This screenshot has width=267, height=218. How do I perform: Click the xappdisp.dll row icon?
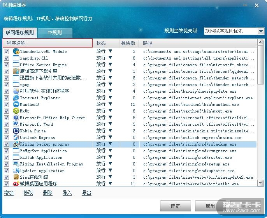click(16, 58)
